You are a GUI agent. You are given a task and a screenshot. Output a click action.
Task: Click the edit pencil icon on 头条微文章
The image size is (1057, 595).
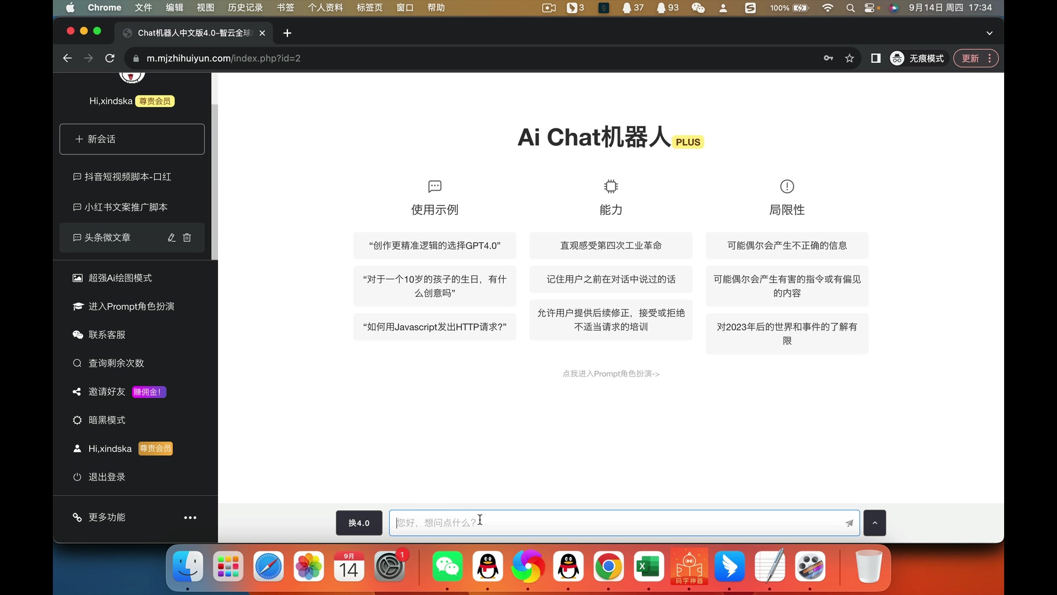point(171,237)
